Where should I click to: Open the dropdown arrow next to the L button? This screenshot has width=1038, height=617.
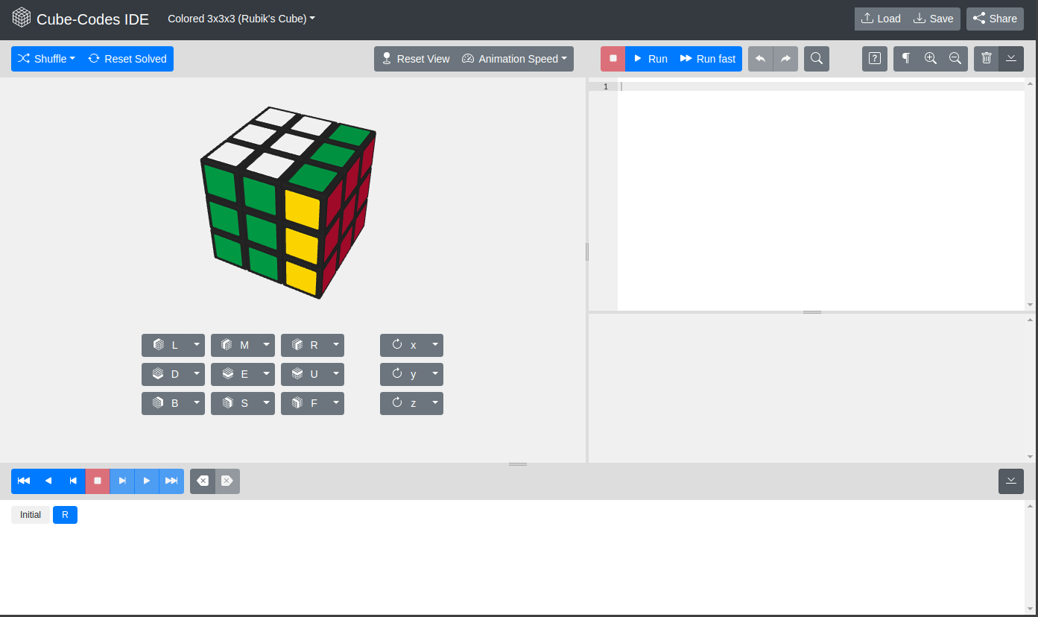point(195,345)
